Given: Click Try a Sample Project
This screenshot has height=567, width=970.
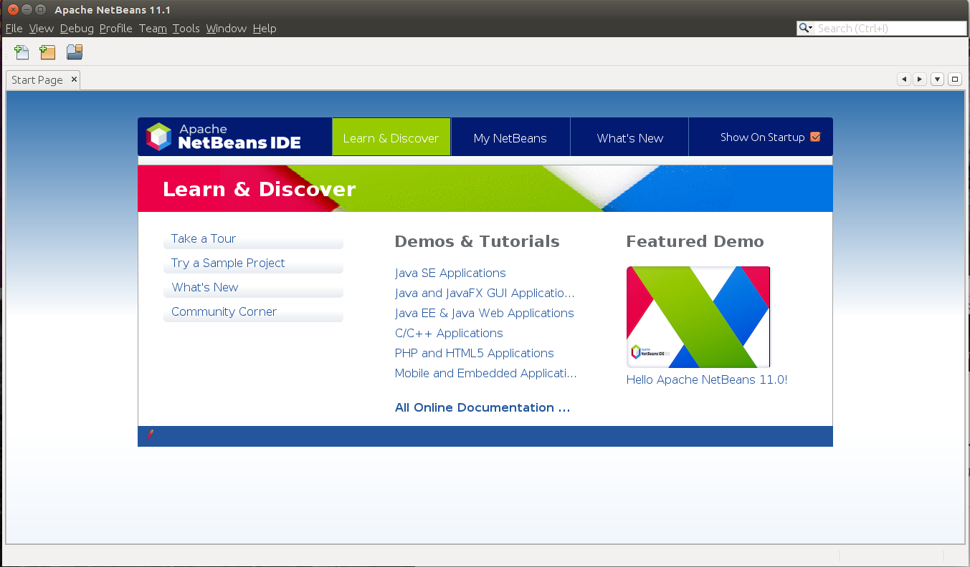Looking at the screenshot, I should [x=253, y=263].
